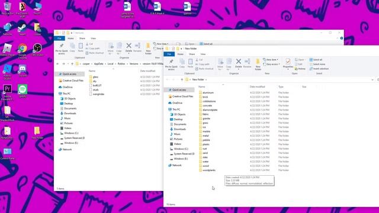Viewport: 379px width, 213px height.
Task: Click Select all in New folder window
Action: tap(316, 60)
